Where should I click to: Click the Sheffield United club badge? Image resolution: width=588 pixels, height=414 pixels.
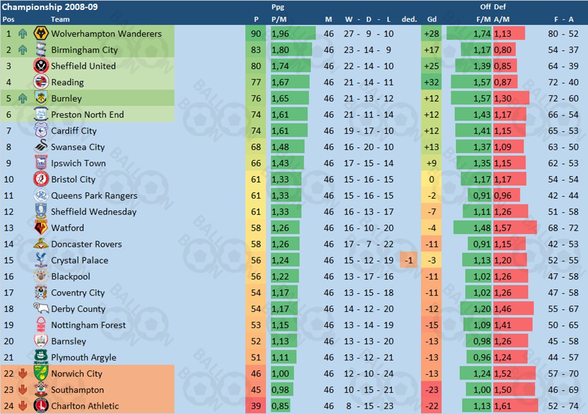point(41,66)
